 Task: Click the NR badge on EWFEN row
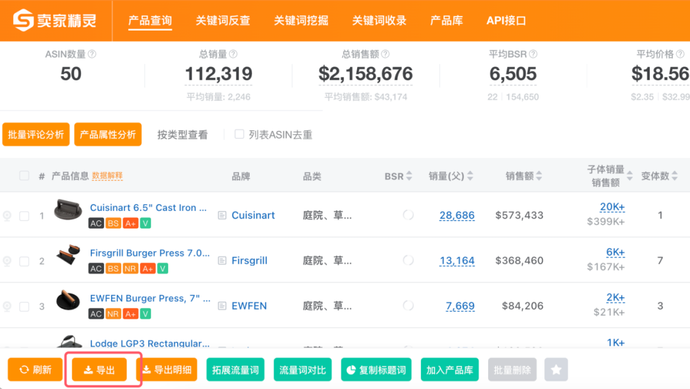[x=113, y=314]
